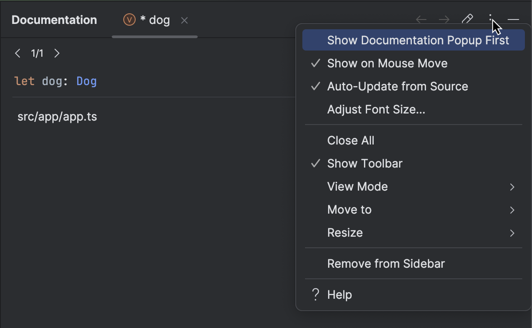The image size is (532, 328).
Task: Toggle Show on Mouse Move
Action: (387, 63)
